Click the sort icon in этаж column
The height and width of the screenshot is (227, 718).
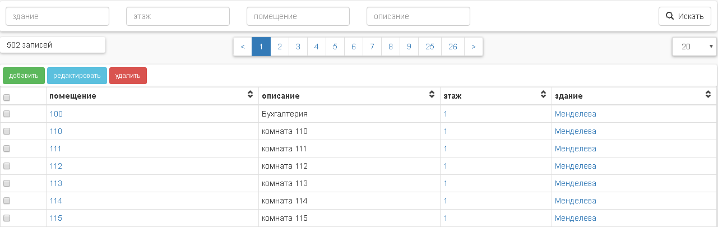[543, 95]
